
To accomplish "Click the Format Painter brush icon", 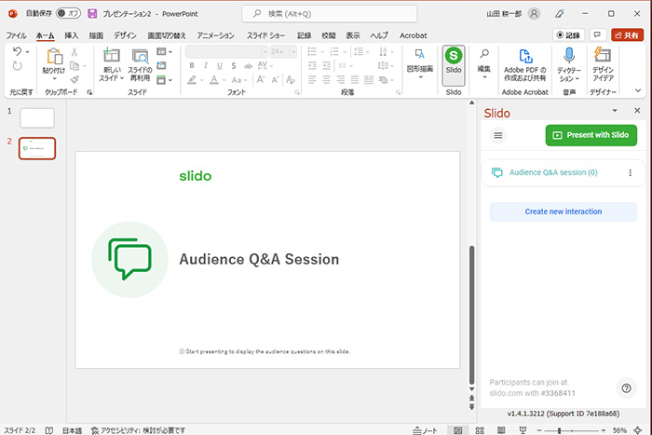I will pyautogui.click(x=75, y=79).
